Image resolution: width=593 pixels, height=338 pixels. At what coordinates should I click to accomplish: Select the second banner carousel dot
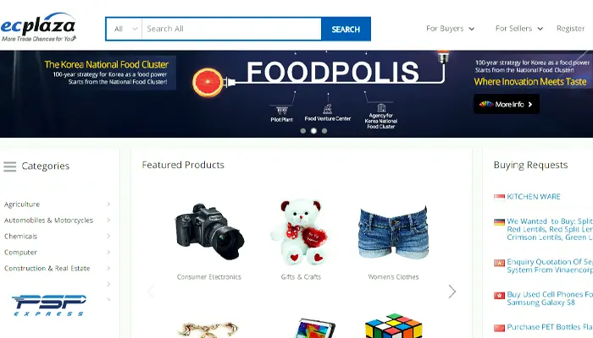[313, 131]
